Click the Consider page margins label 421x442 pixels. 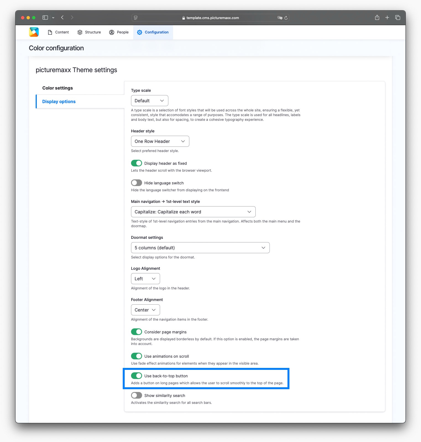165,332
